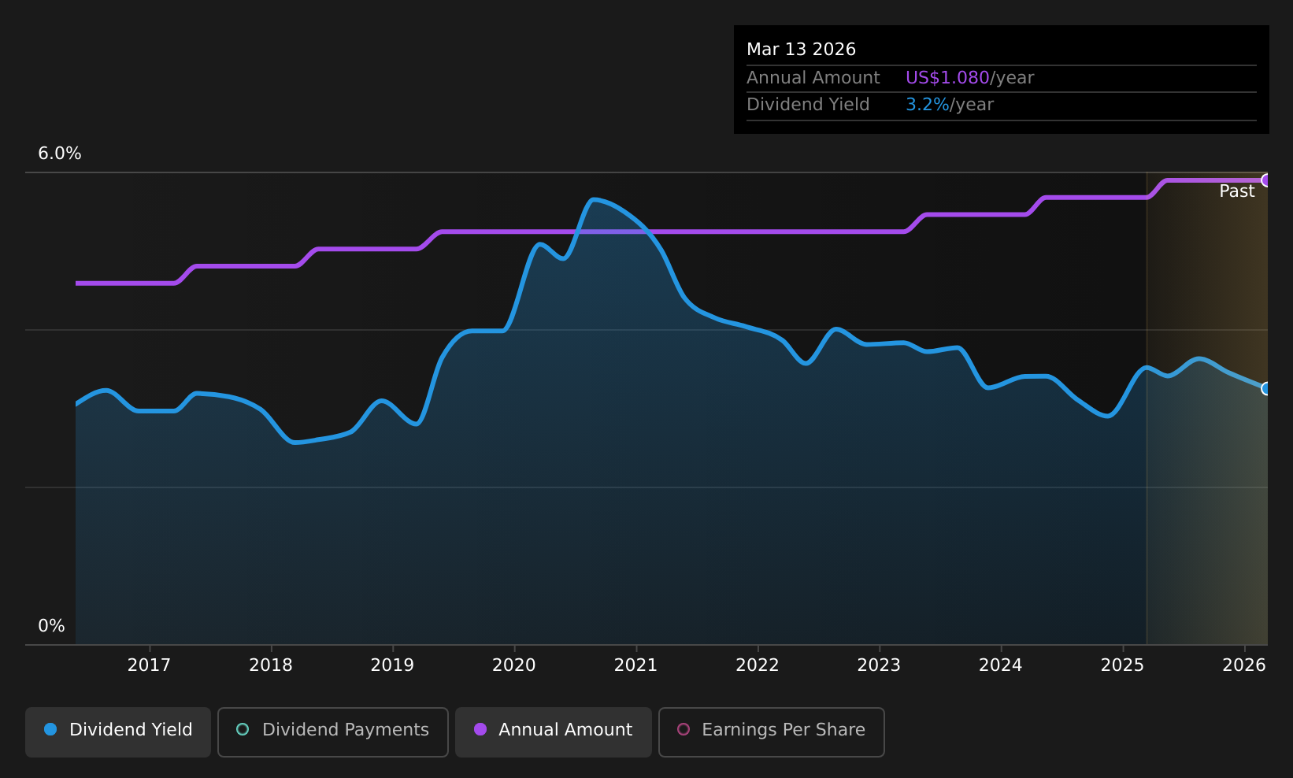Image resolution: width=1293 pixels, height=778 pixels.
Task: Click the 'Mar 13 2026' tooltip date
Action: pos(801,50)
